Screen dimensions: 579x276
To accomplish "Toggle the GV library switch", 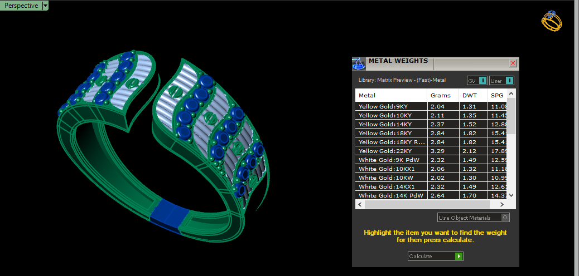I will (x=482, y=81).
